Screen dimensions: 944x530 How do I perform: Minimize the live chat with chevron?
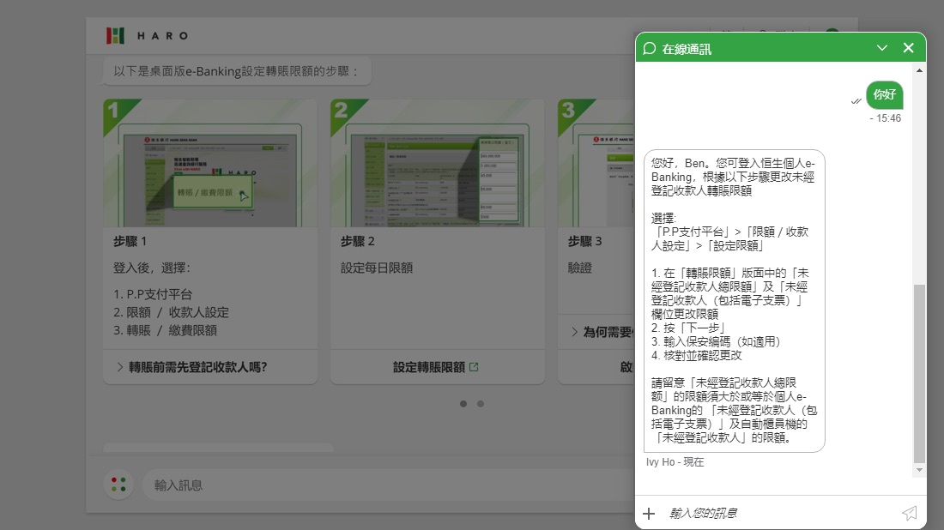pos(881,48)
